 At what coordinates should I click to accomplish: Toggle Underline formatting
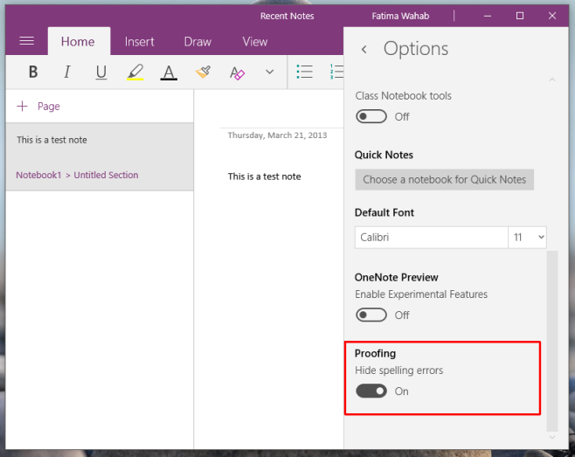click(x=100, y=72)
